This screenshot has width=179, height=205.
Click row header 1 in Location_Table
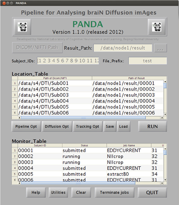tap(15, 83)
